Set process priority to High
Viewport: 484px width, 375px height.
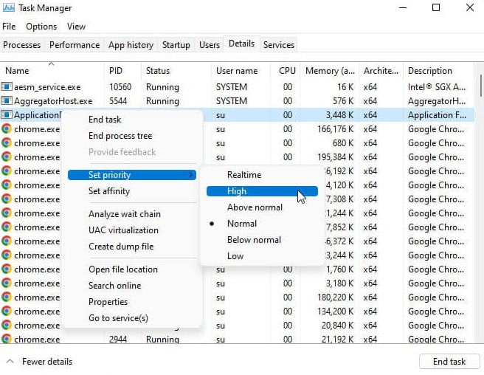(x=262, y=191)
